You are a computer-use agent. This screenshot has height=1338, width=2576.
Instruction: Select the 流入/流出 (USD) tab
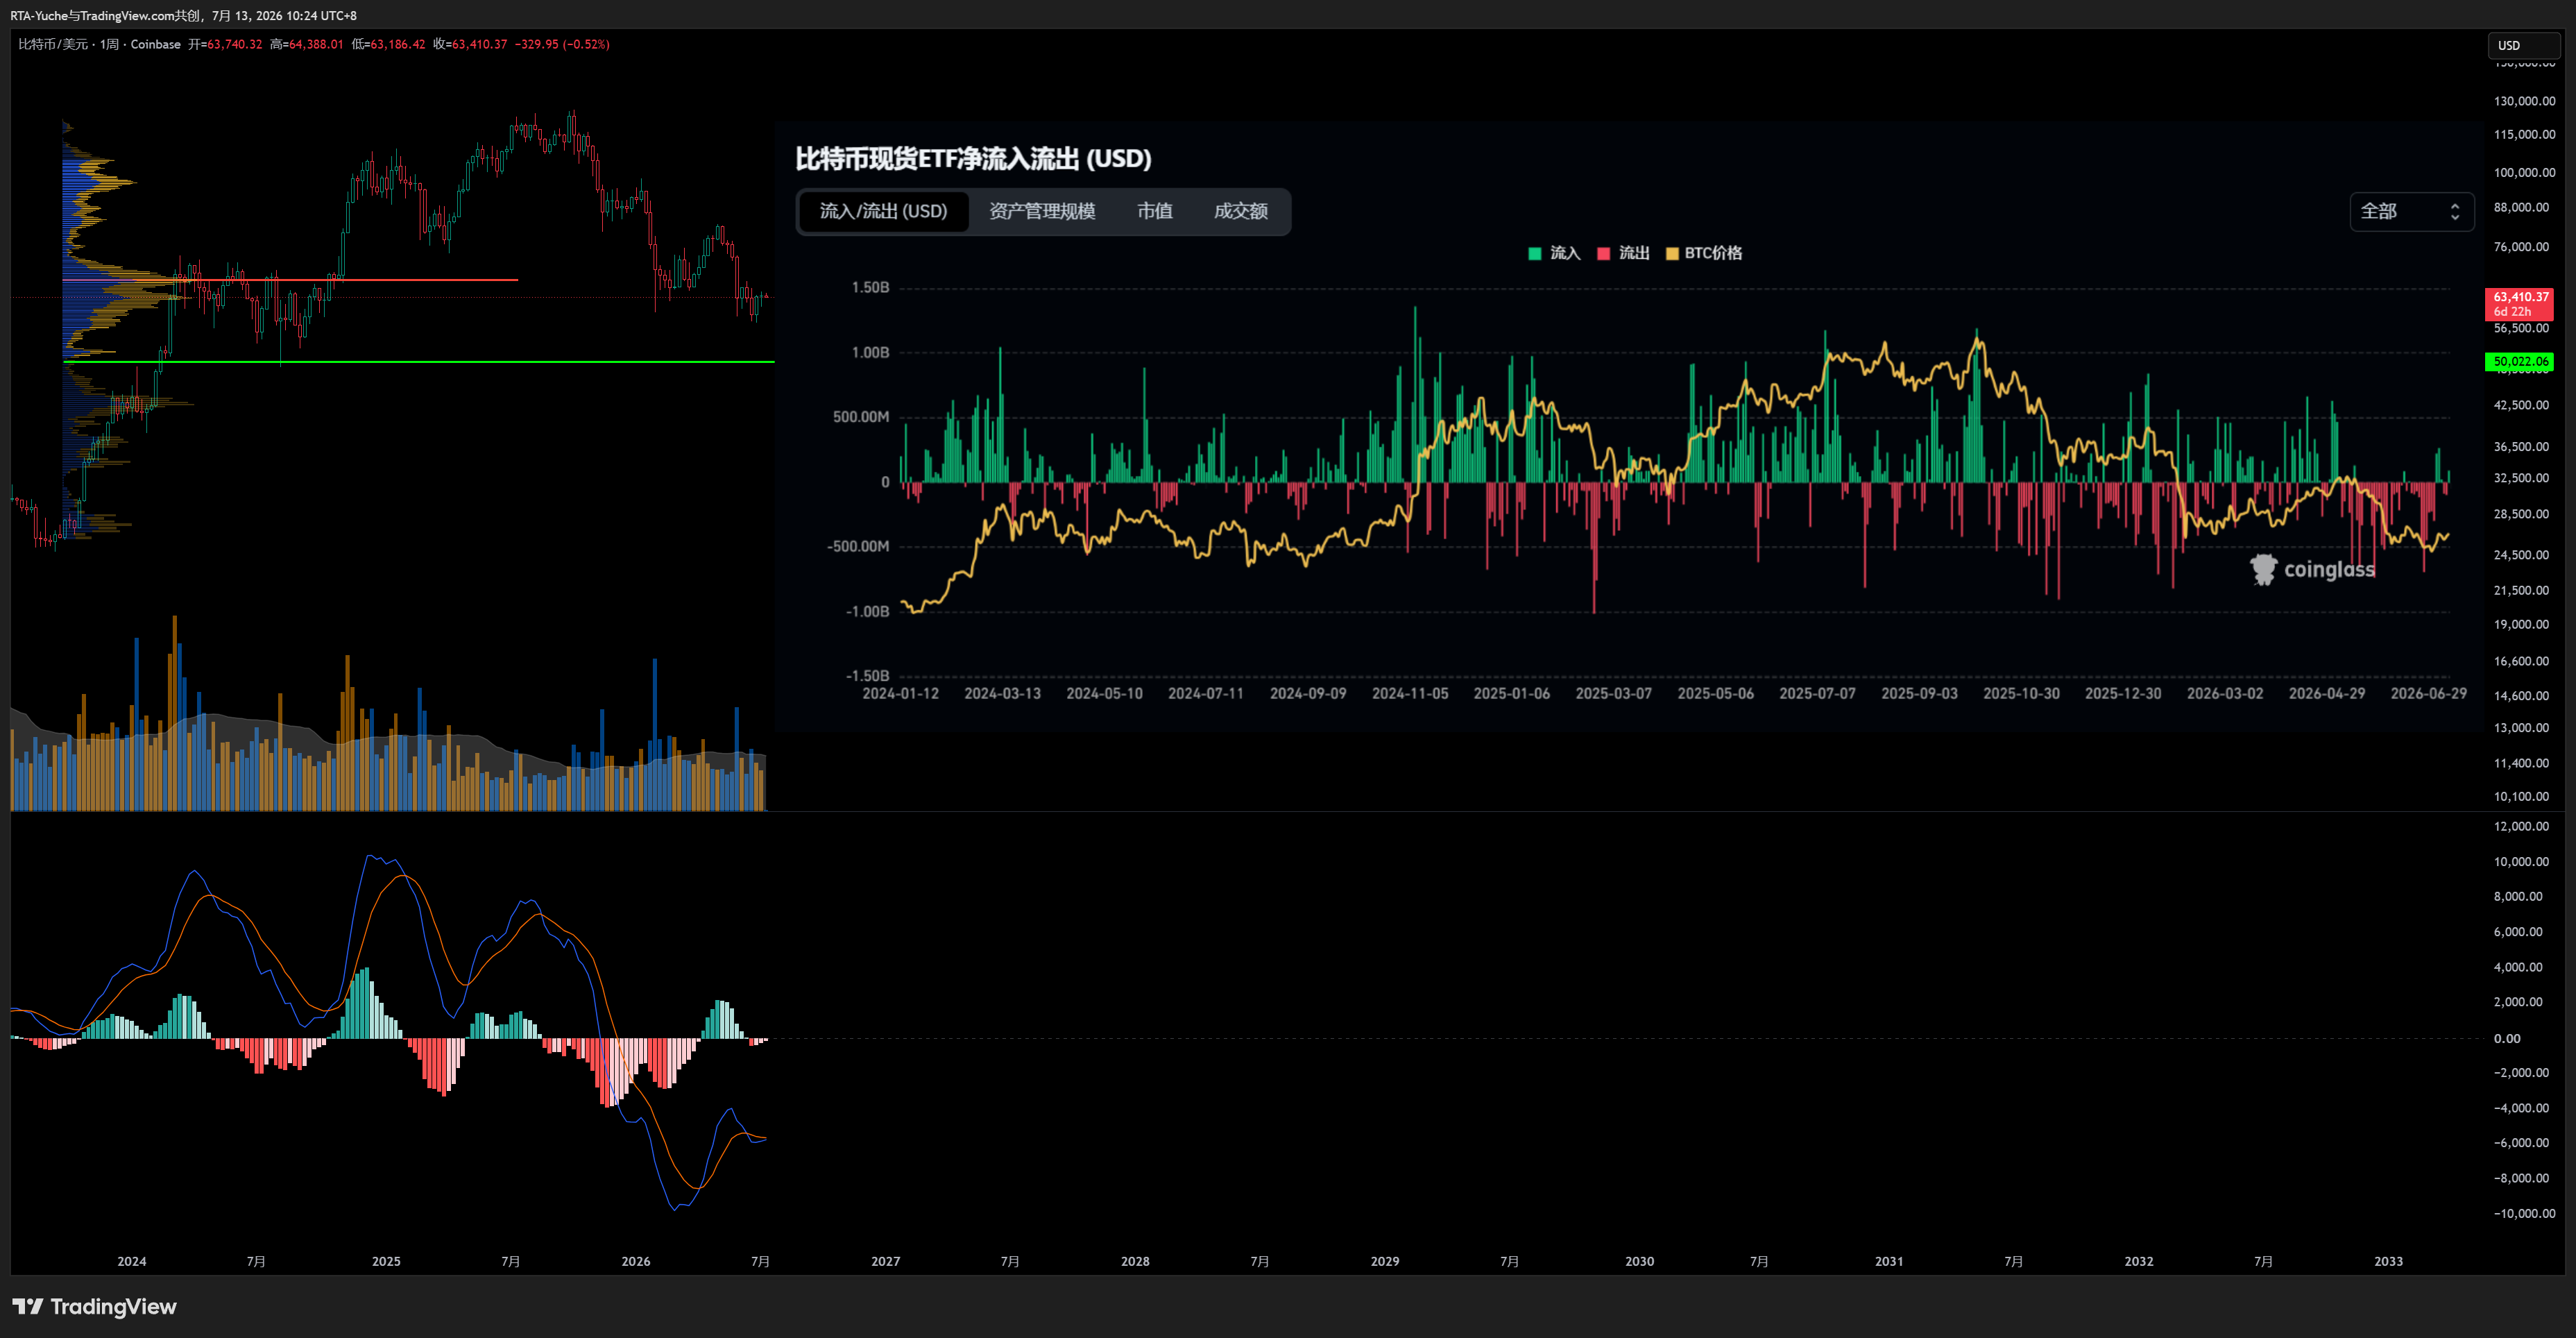click(883, 211)
